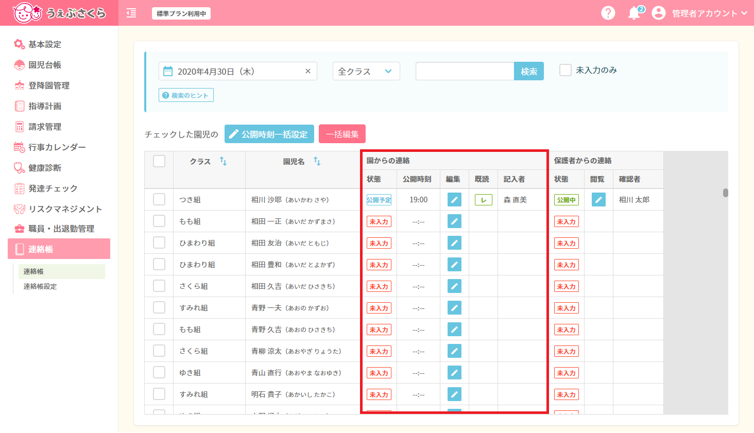Check the row for 相田 久吉
Image resolution: width=754 pixels, height=433 pixels.
pyautogui.click(x=159, y=286)
